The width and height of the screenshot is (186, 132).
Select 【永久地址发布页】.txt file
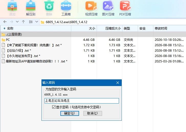coord(93,56)
